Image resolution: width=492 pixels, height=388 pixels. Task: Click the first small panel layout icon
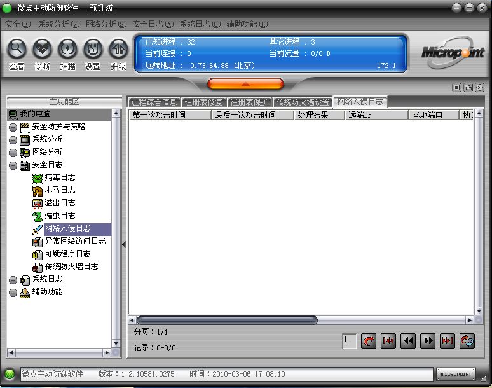(x=456, y=88)
